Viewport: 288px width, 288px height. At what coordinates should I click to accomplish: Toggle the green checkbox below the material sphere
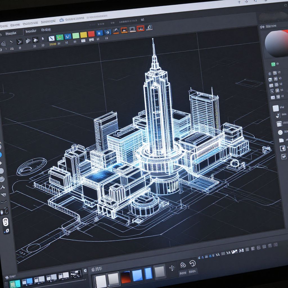273,64
